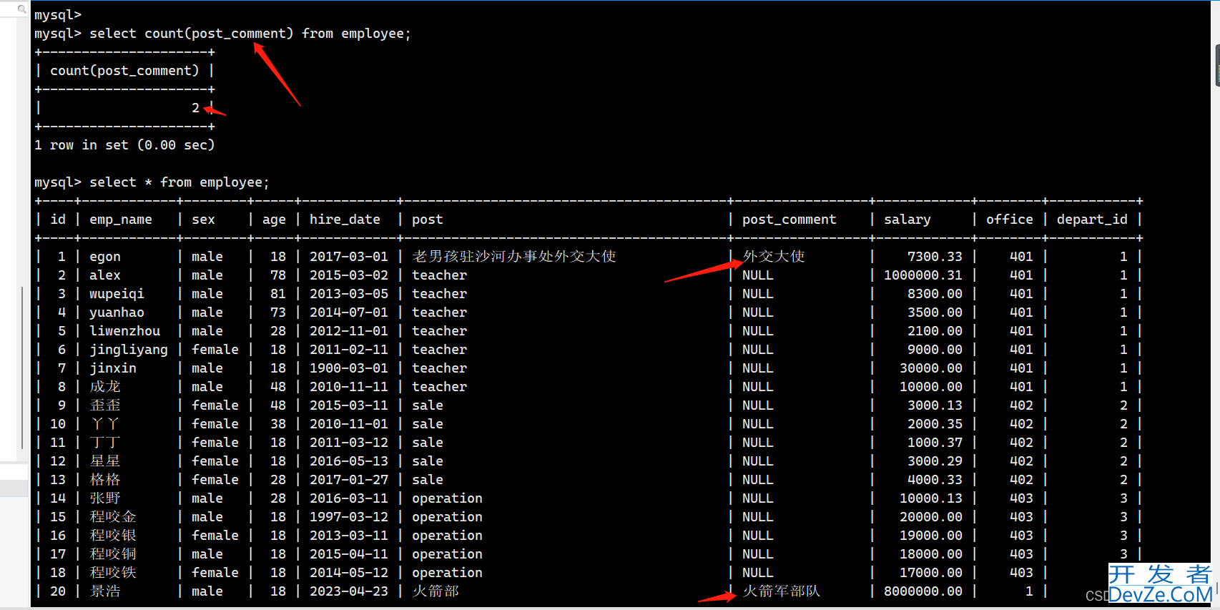Click the name '成龙'
This screenshot has width=1220, height=610.
(105, 386)
